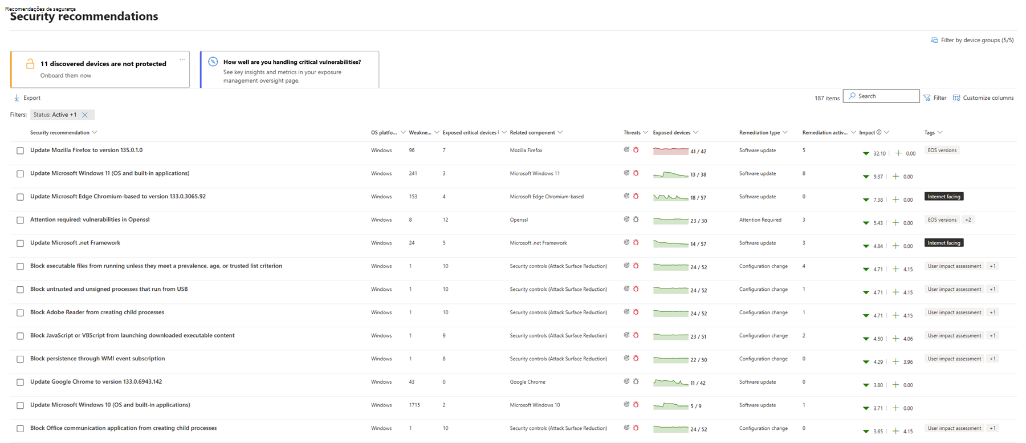The width and height of the screenshot is (1026, 443).
Task: Check the Update Microsoft .net Framework row
Action: 21,243
